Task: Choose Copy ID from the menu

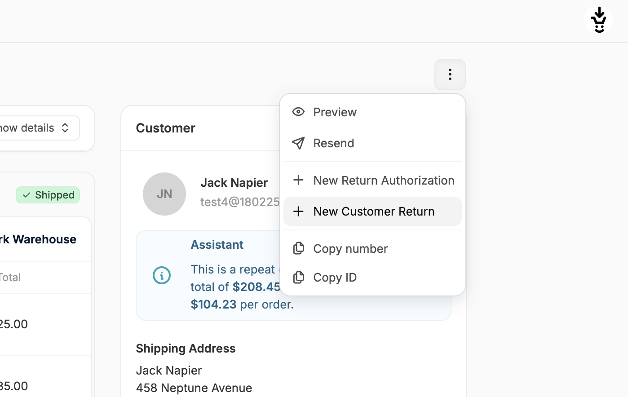Action: 335,278
